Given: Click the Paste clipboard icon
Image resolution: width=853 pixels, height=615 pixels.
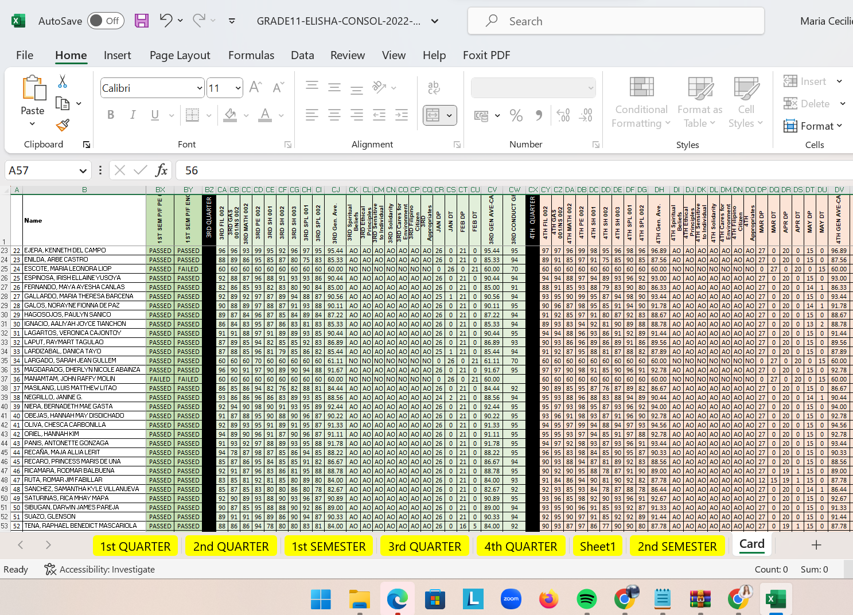Looking at the screenshot, I should point(33,88).
